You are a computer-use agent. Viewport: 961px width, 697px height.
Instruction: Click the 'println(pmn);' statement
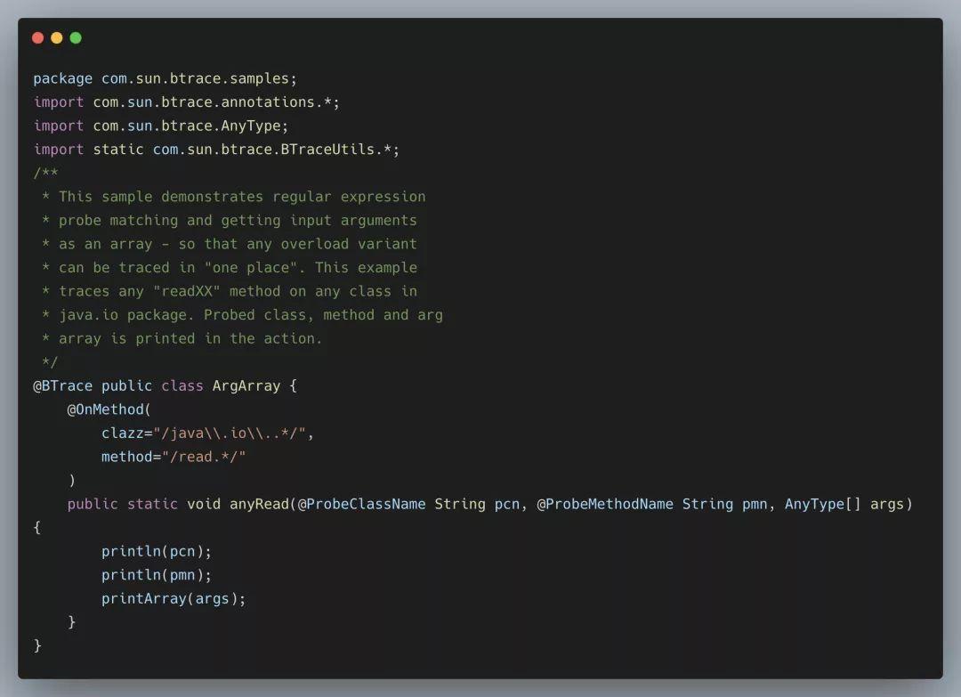click(157, 575)
